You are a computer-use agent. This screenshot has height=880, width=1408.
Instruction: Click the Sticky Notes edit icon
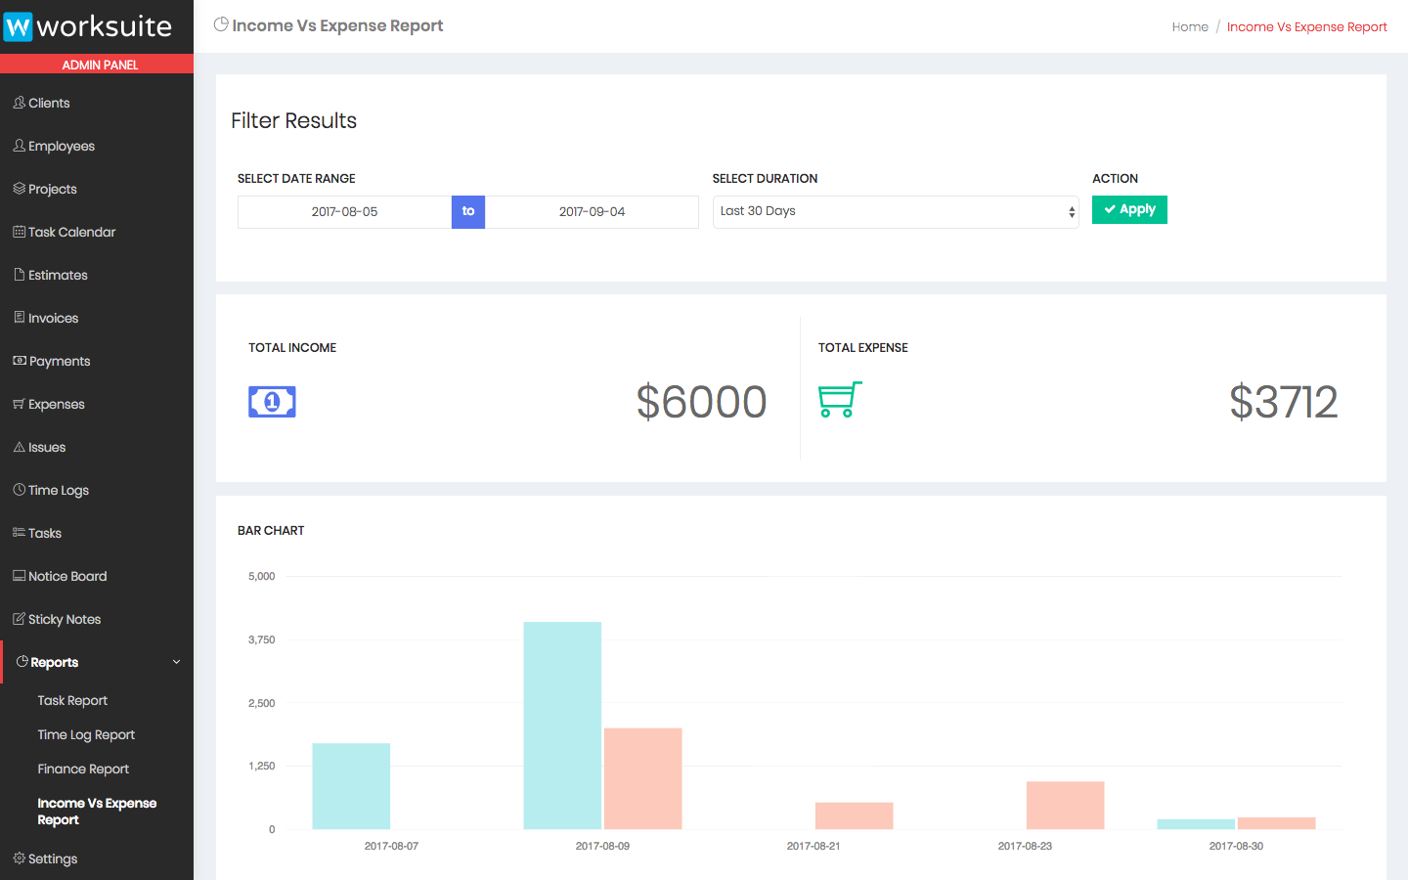(19, 619)
